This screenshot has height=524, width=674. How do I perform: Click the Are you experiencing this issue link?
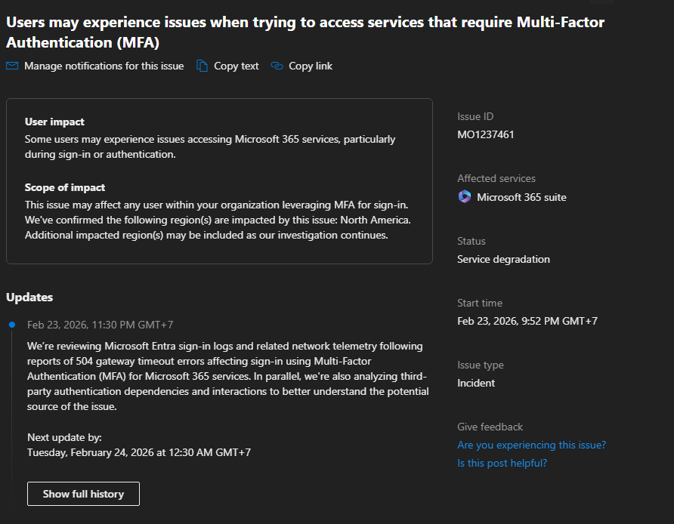[x=531, y=445]
